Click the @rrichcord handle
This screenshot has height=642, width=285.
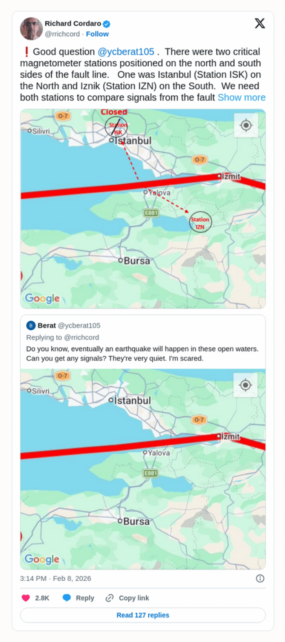pyautogui.click(x=62, y=34)
